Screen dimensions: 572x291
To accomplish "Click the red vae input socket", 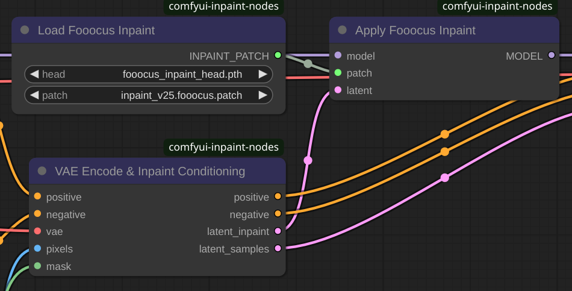I will pyautogui.click(x=37, y=231).
